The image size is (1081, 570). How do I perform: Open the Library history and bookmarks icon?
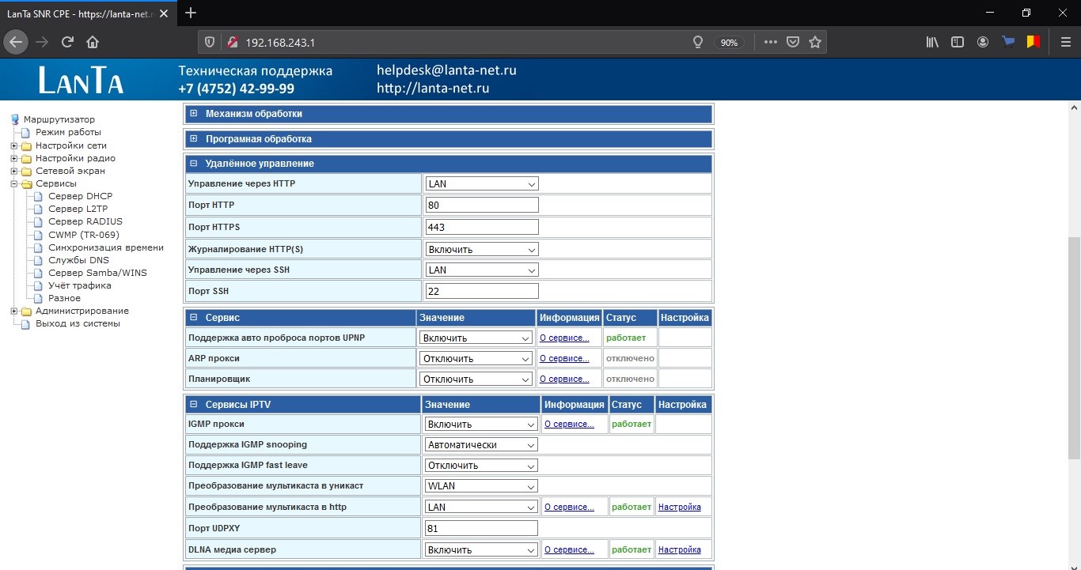932,42
